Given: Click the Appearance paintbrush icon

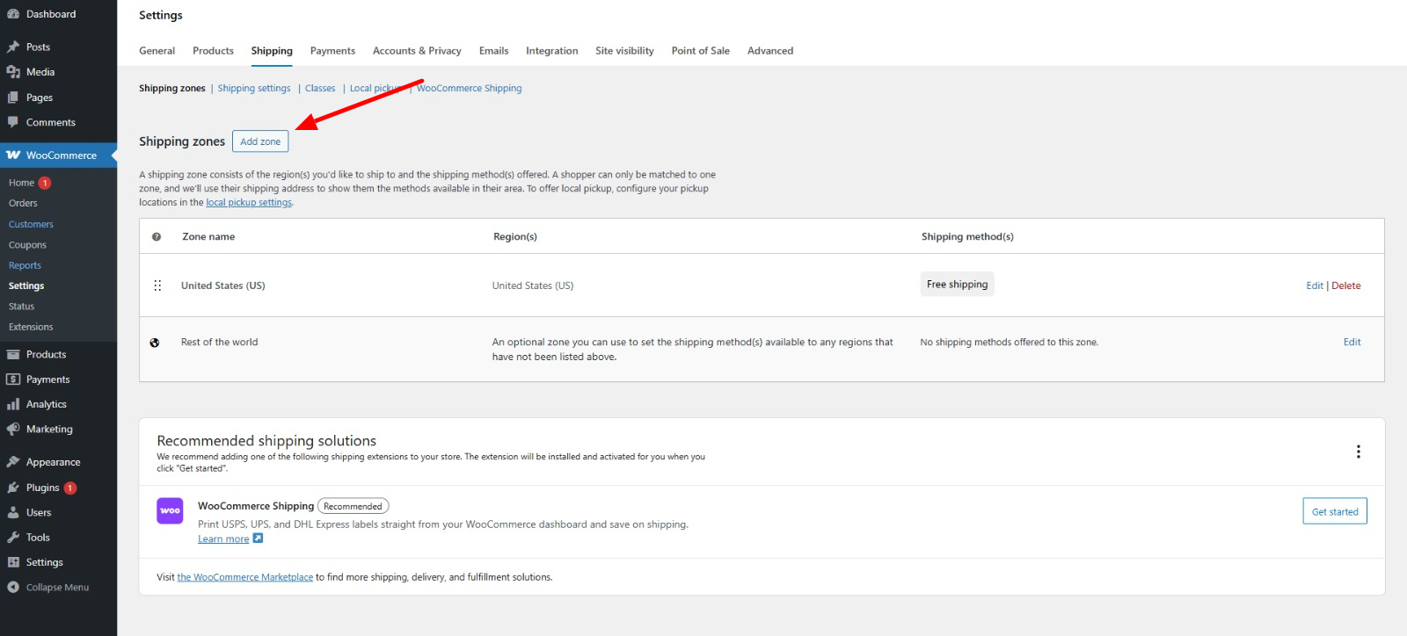Looking at the screenshot, I should coord(13,462).
